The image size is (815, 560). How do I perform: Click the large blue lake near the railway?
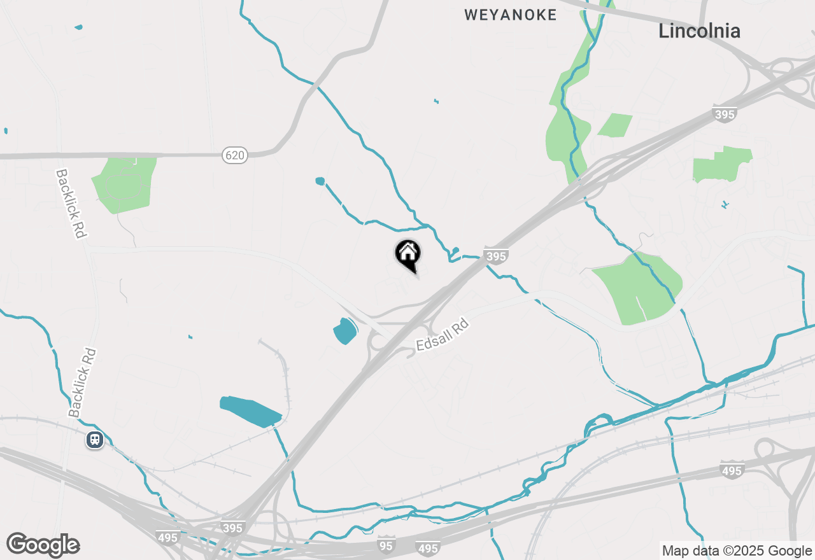pyautogui.click(x=250, y=411)
